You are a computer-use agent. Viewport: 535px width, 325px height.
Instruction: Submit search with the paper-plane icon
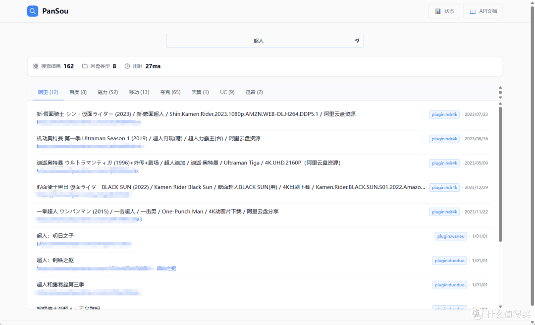point(357,41)
